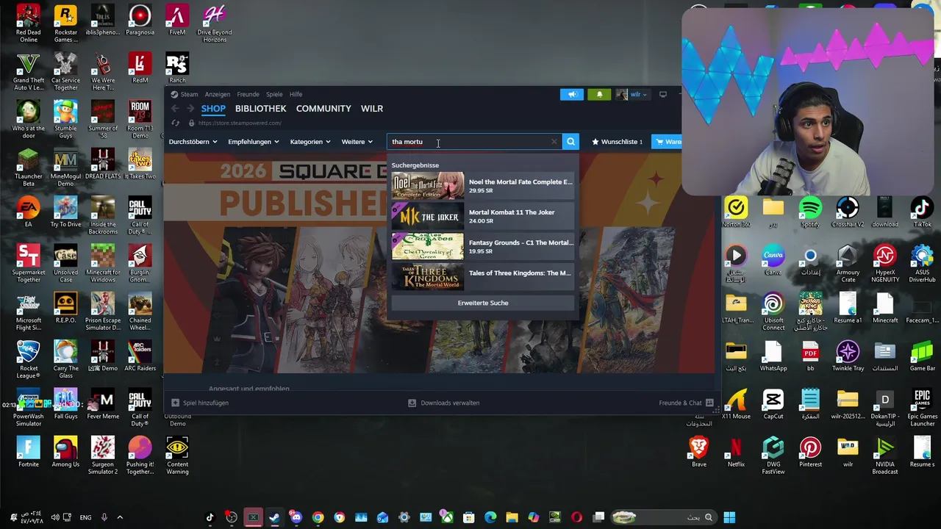Select Red Dead Online desktop icon
941x529 pixels.
(29, 23)
